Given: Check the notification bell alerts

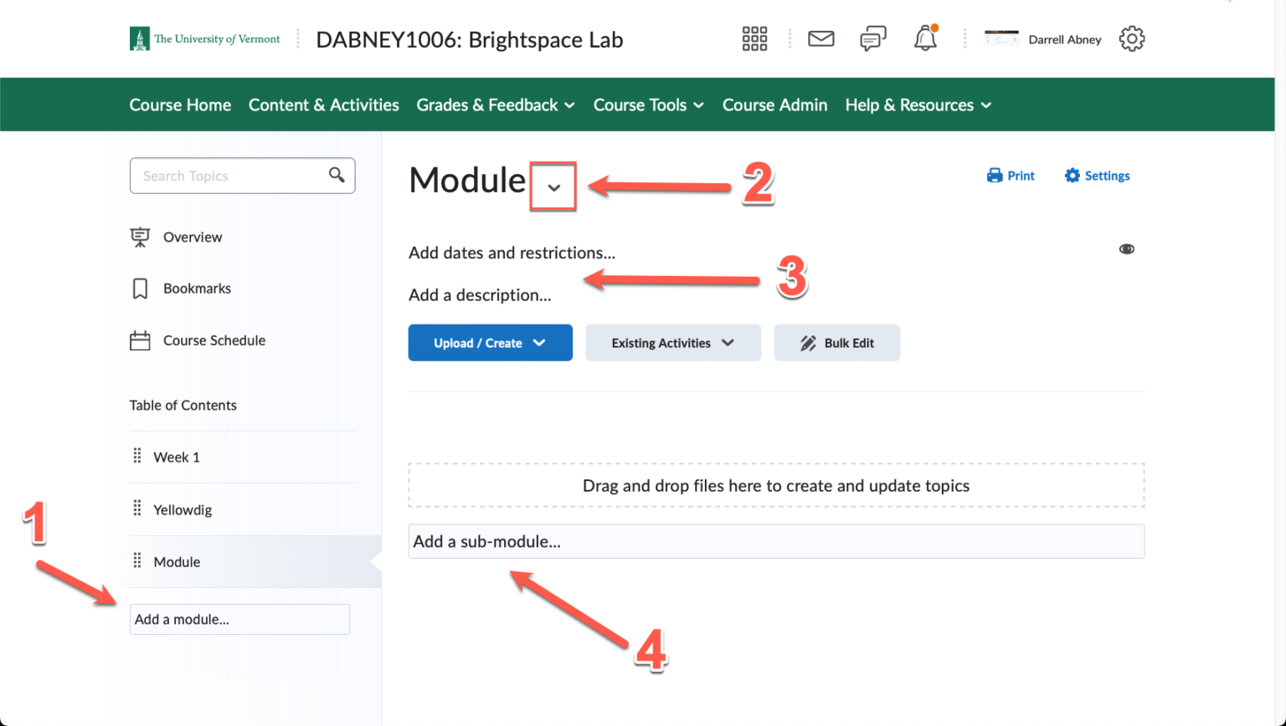Looking at the screenshot, I should coord(925,38).
